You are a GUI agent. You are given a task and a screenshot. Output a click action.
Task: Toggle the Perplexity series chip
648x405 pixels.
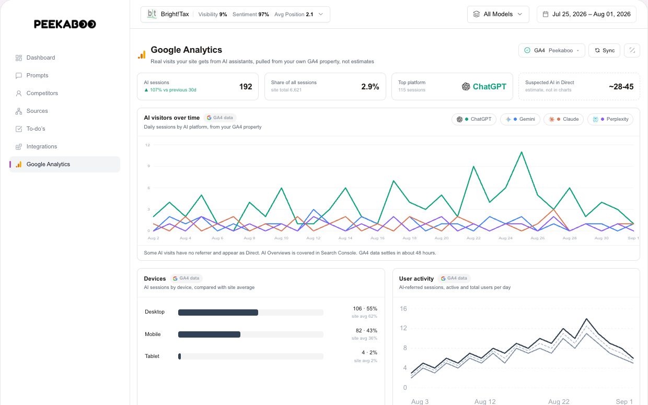coord(610,119)
